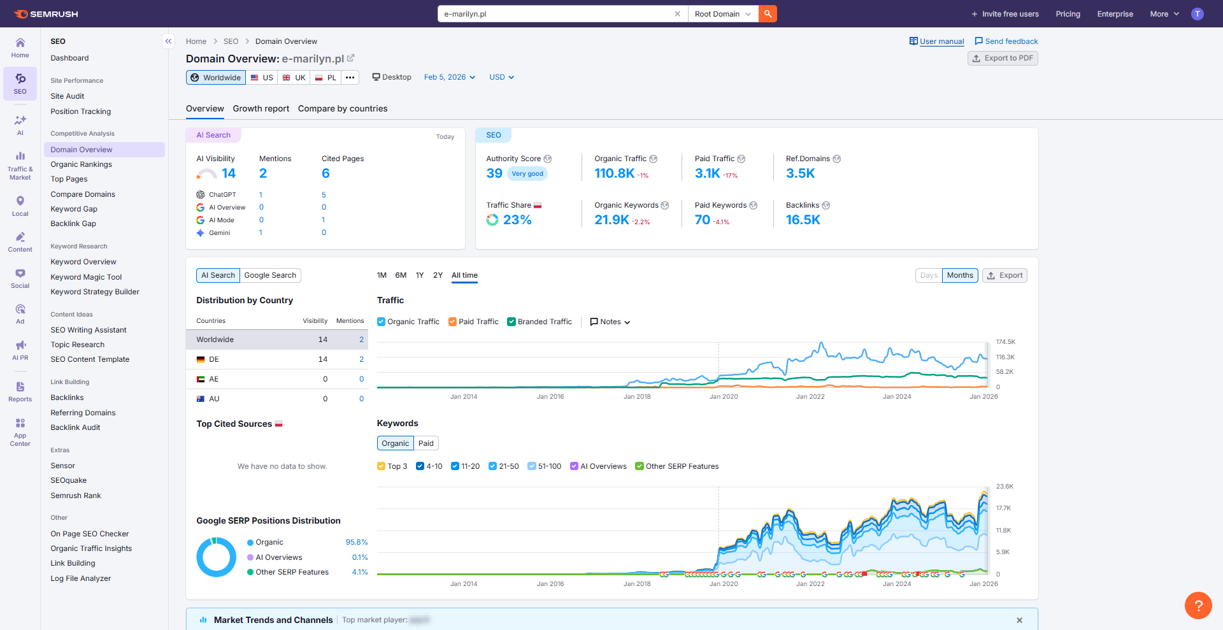The height and width of the screenshot is (630, 1223).
Task: Click the orange help question mark button
Action: pyautogui.click(x=1198, y=605)
